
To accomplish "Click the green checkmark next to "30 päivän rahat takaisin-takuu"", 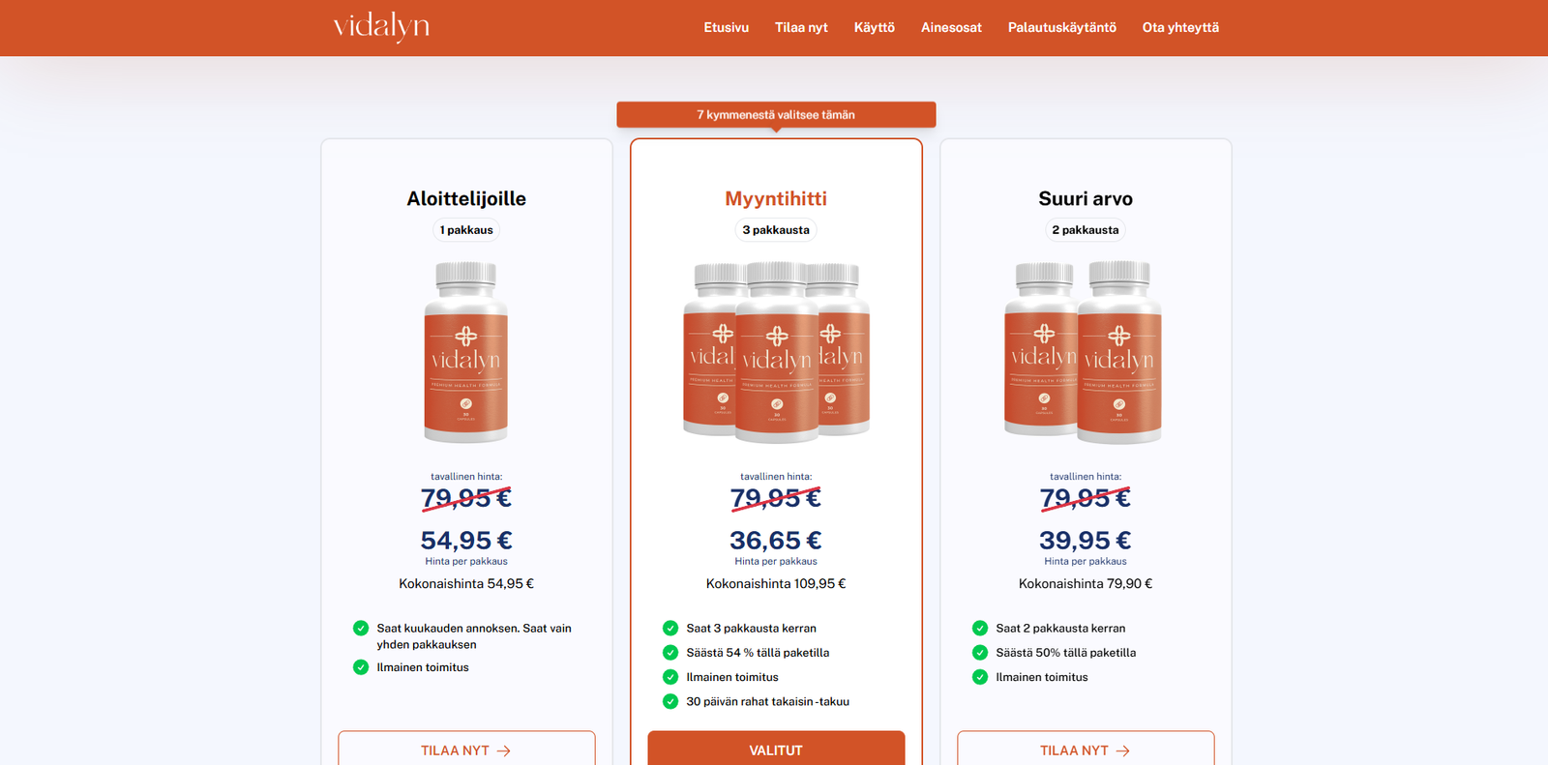I will pyautogui.click(x=670, y=701).
